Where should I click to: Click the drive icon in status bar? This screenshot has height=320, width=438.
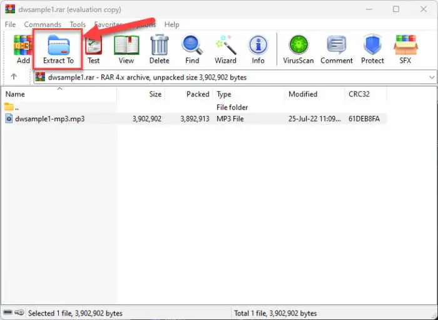coord(8,312)
